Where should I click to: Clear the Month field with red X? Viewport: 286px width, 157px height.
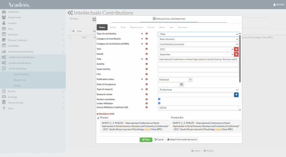click(236, 54)
